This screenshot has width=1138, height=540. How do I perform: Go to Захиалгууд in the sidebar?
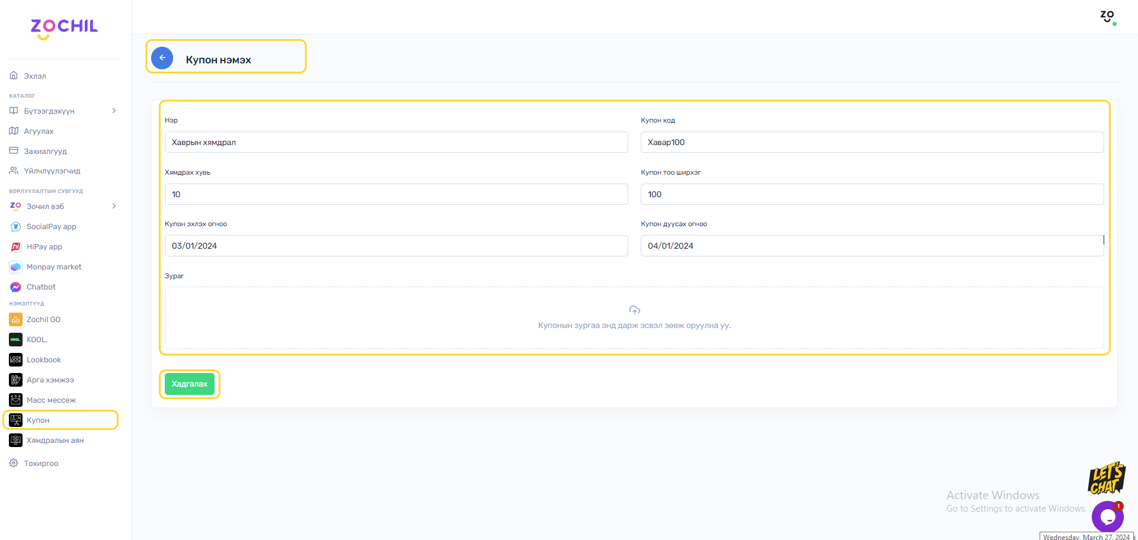(45, 152)
